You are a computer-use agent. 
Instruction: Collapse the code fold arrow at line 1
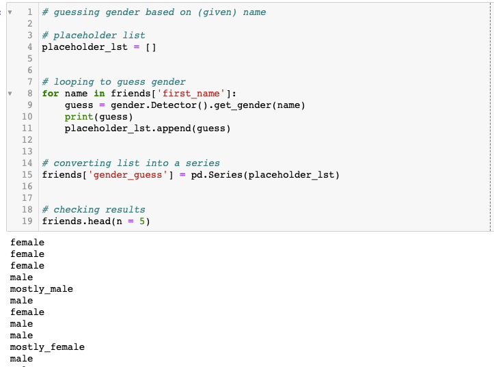[x=9, y=12]
